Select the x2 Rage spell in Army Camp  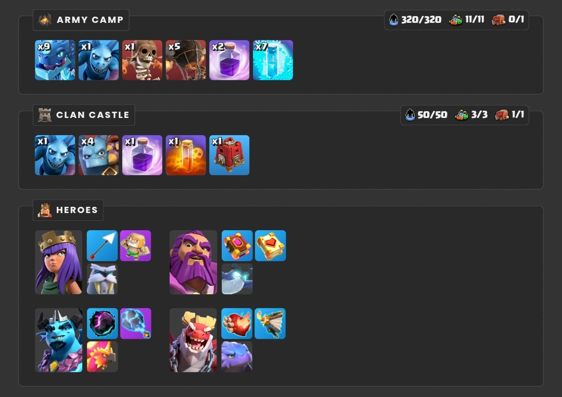click(x=229, y=60)
